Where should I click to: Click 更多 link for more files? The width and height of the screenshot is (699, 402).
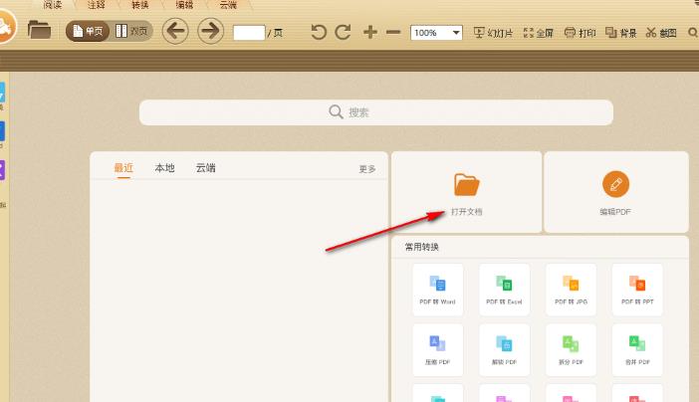[x=367, y=169]
